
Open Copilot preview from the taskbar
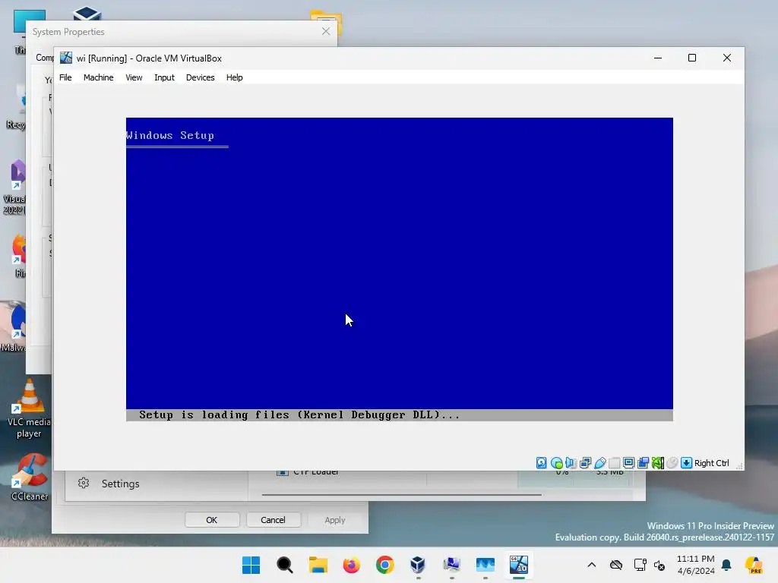[x=754, y=565]
